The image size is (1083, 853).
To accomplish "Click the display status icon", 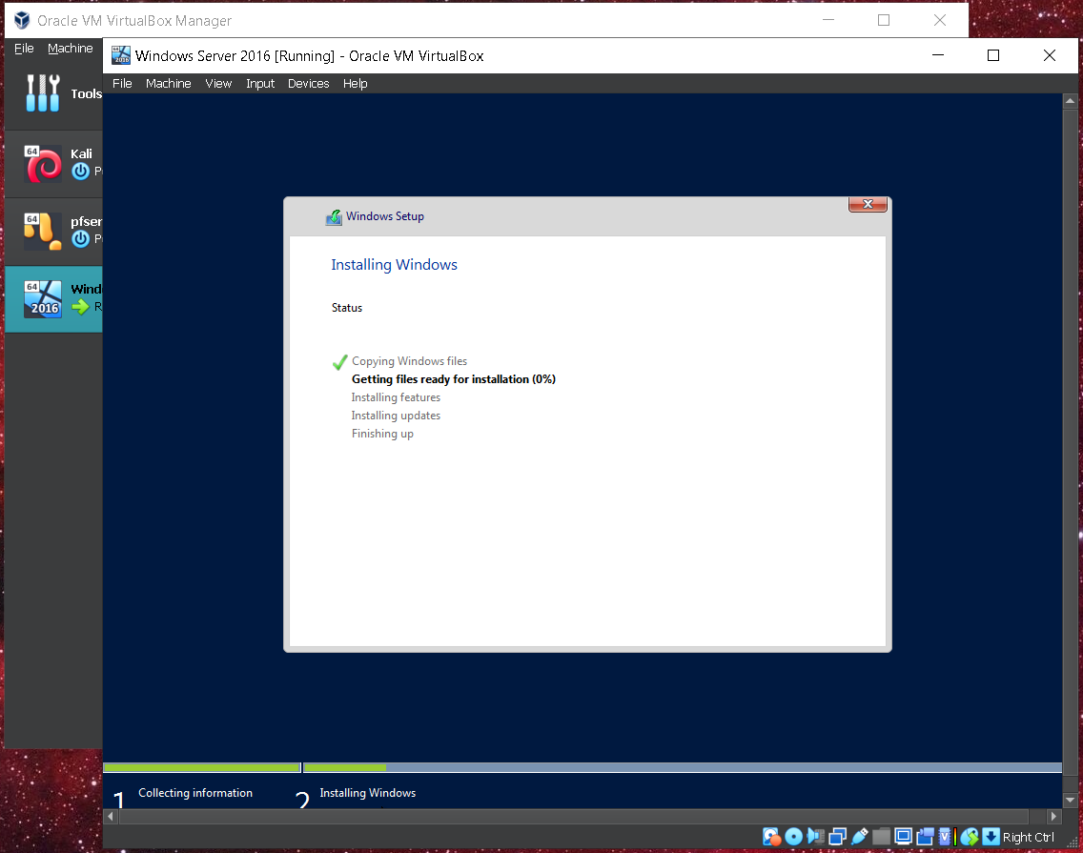I will (903, 837).
